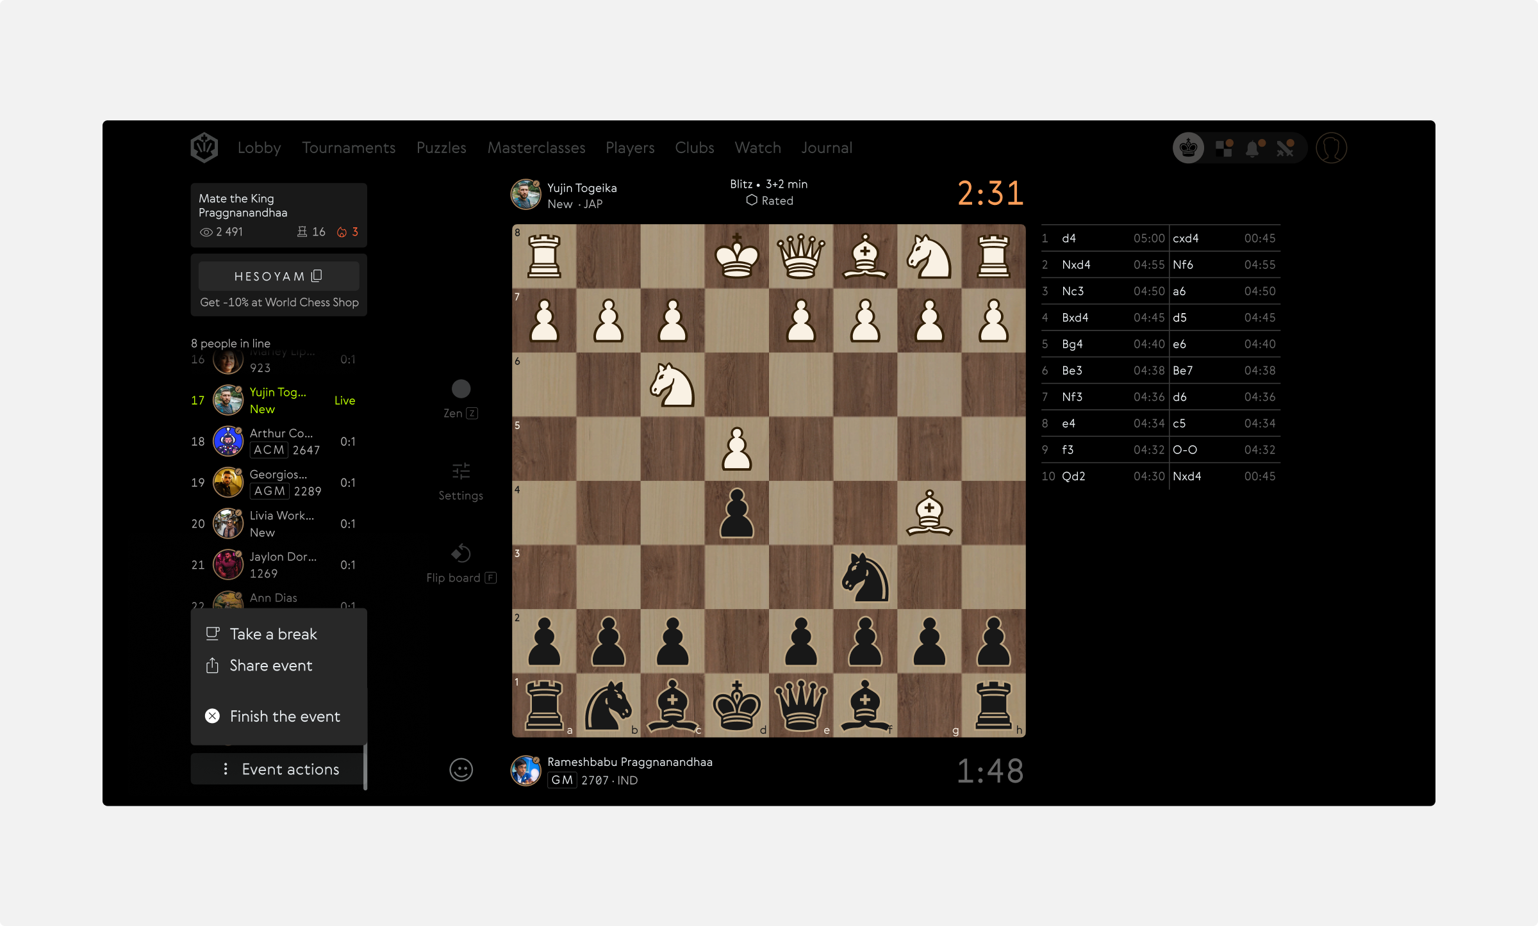
Task: Go to the Puzzles page
Action: [441, 148]
